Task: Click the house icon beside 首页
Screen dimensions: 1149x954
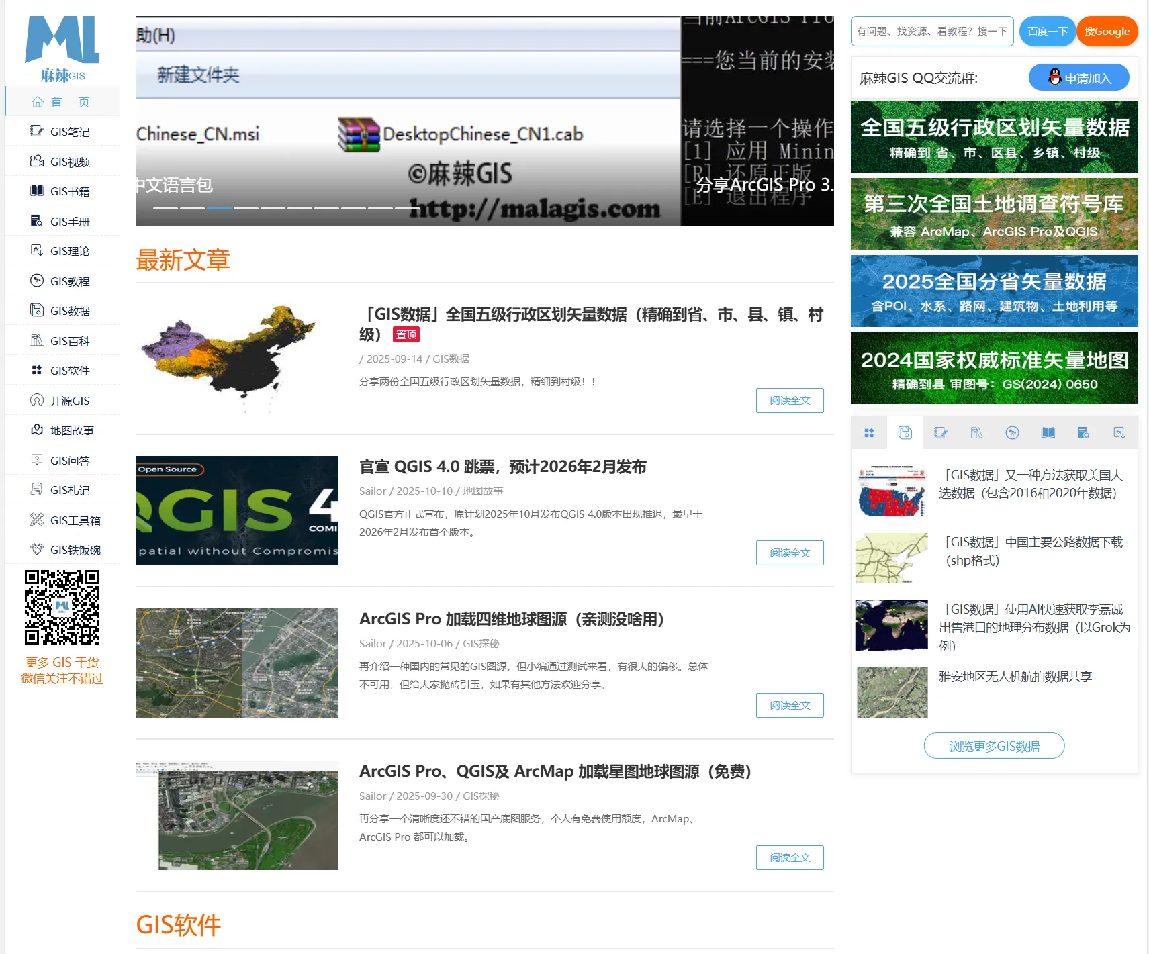Action: point(38,102)
